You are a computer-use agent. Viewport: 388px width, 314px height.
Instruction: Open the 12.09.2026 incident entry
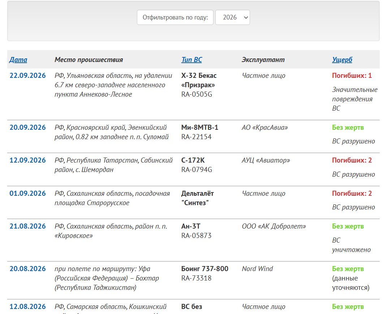pyautogui.click(x=27, y=160)
